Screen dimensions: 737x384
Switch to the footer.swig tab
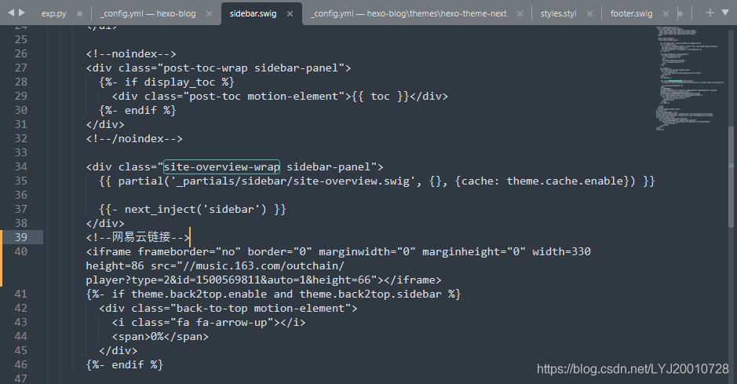[631, 13]
